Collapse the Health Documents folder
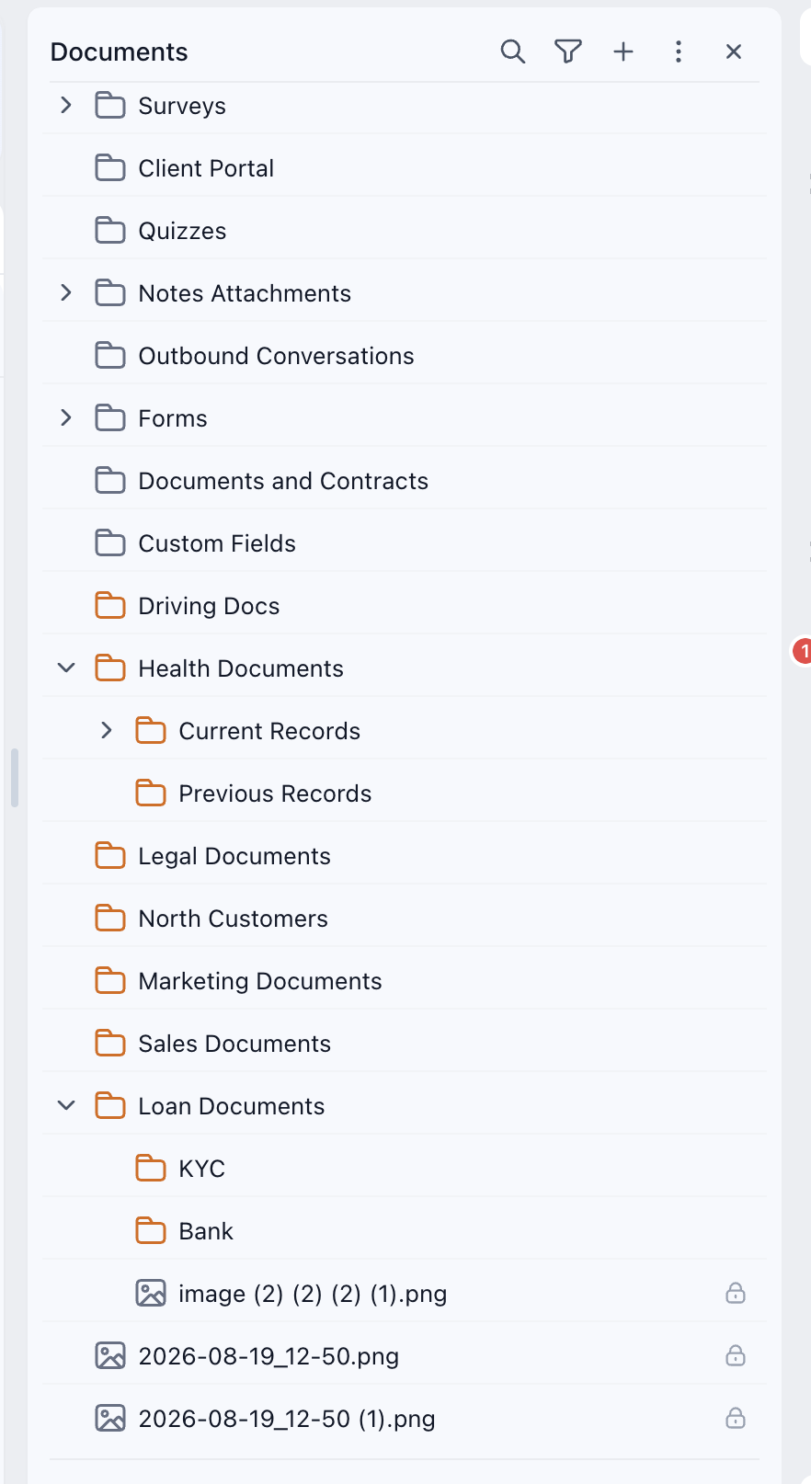811x1484 pixels. click(x=66, y=668)
